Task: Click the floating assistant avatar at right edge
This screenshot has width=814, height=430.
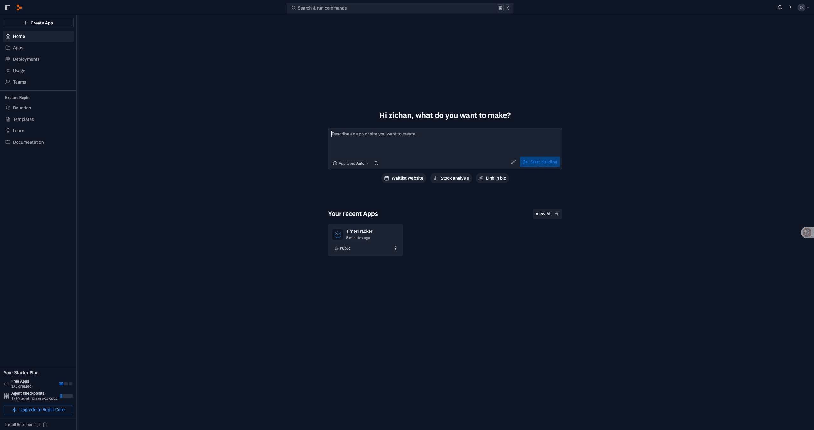Action: pos(807,232)
